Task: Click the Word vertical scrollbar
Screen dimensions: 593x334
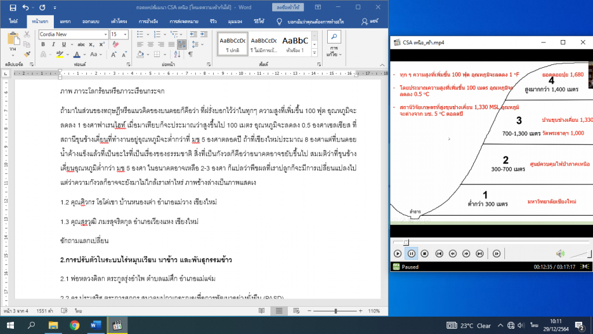Action: click(x=385, y=174)
